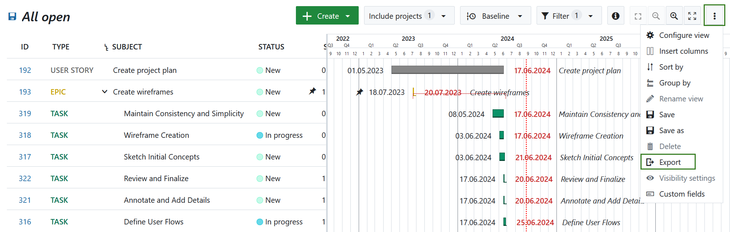730x232 pixels.
Task: Open the Create dropdown button
Action: [327, 16]
